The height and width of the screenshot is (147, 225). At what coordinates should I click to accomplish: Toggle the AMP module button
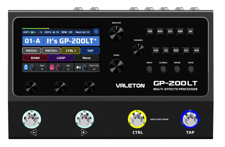(x=180, y=31)
